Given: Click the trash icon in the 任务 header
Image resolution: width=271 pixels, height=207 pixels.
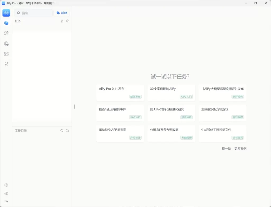Looking at the screenshot, I should point(67,21).
